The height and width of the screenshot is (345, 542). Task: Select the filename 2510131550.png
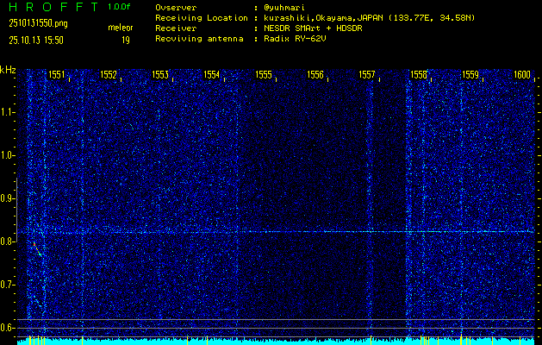[x=38, y=23]
